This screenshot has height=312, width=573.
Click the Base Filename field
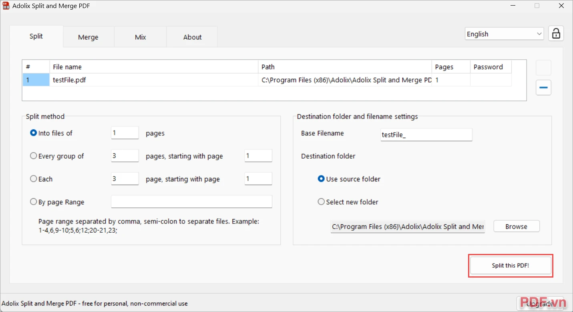426,135
